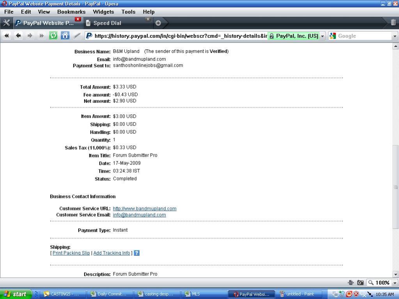
Task: Reload the page with the green Reload icon
Action: 53,35
